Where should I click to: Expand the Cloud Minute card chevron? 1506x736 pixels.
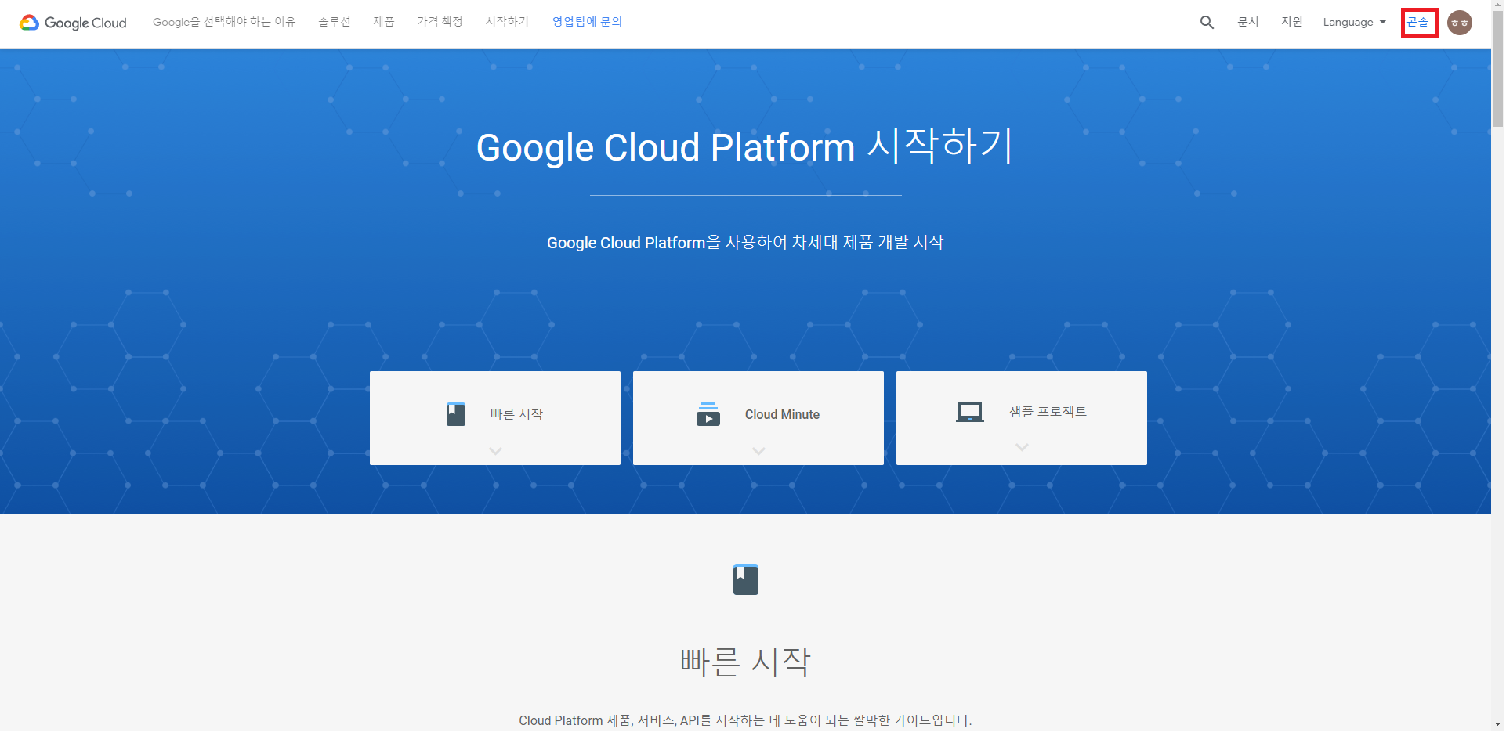pos(758,451)
